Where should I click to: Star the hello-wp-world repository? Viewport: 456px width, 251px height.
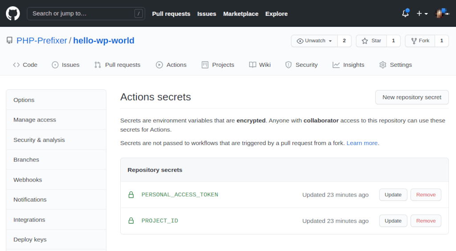click(371, 41)
